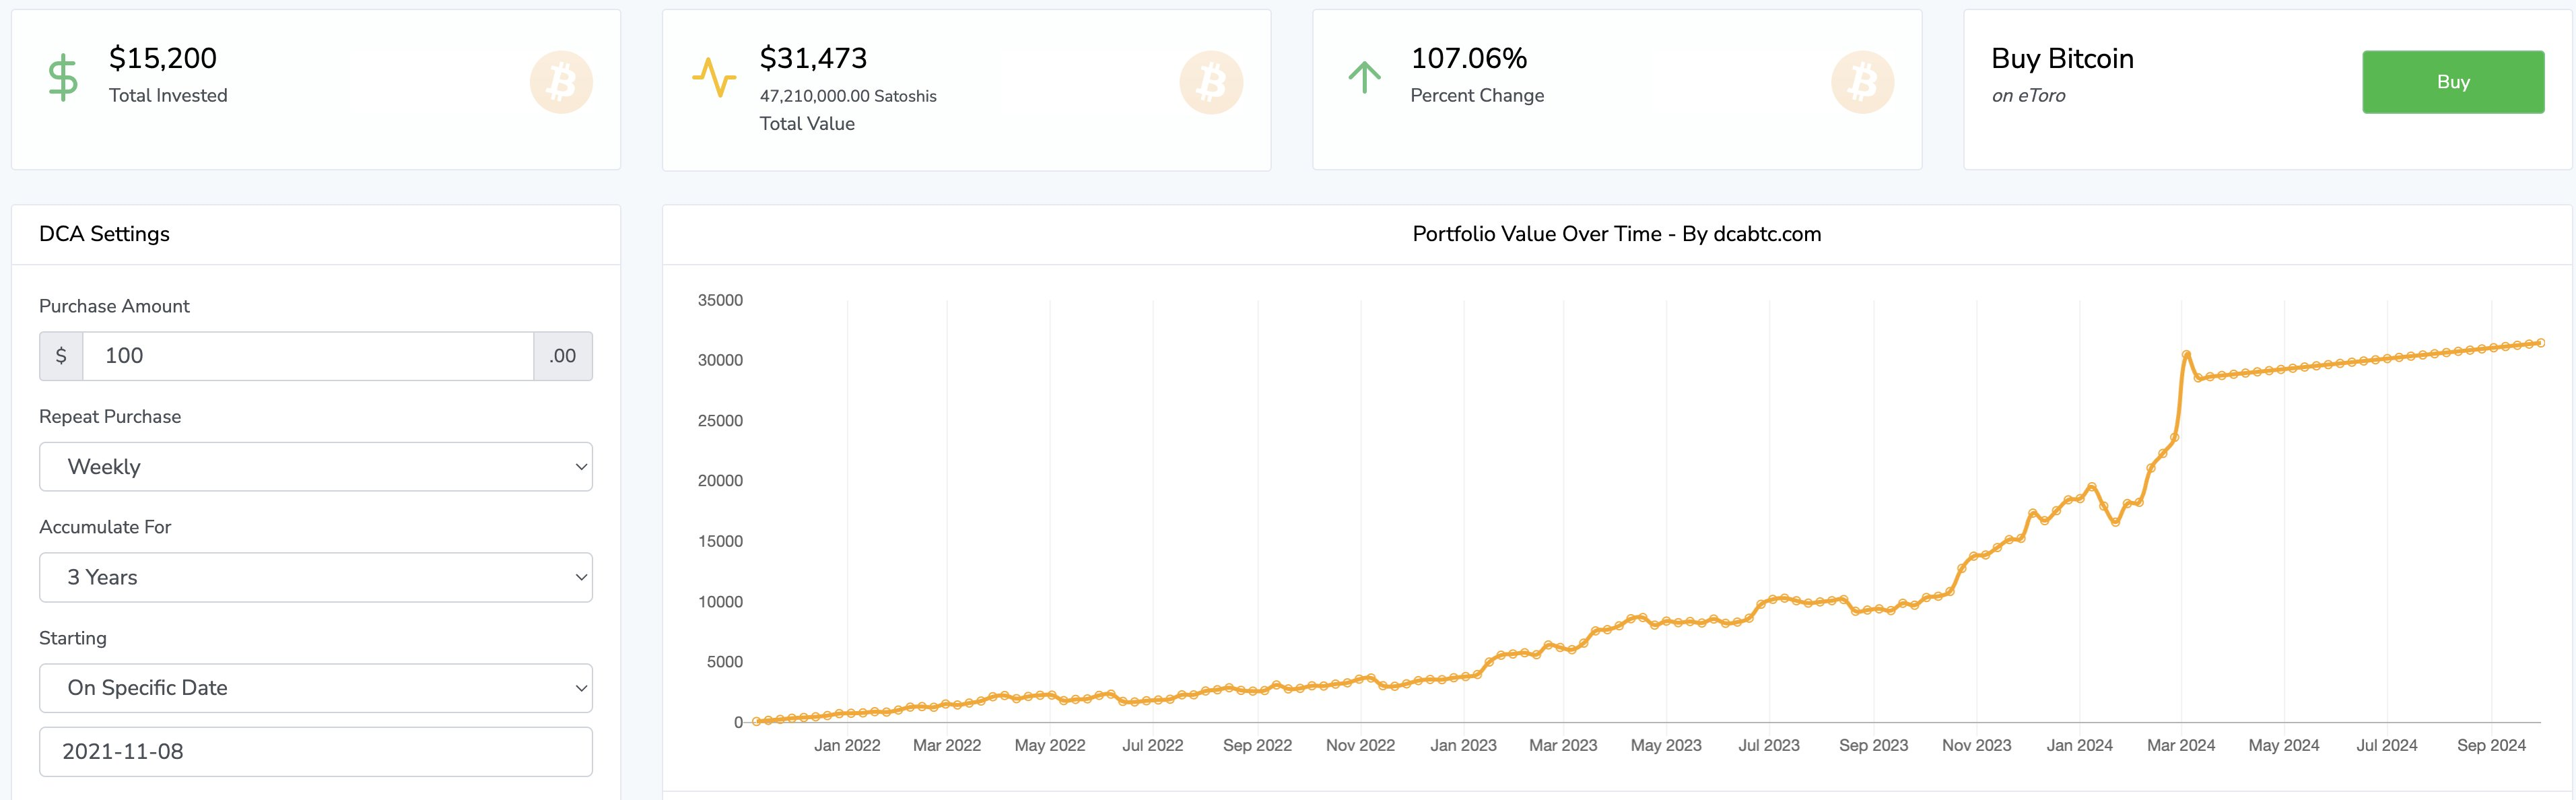2576x800 pixels.
Task: Click the start date field showing 2021-11-08
Action: click(316, 752)
